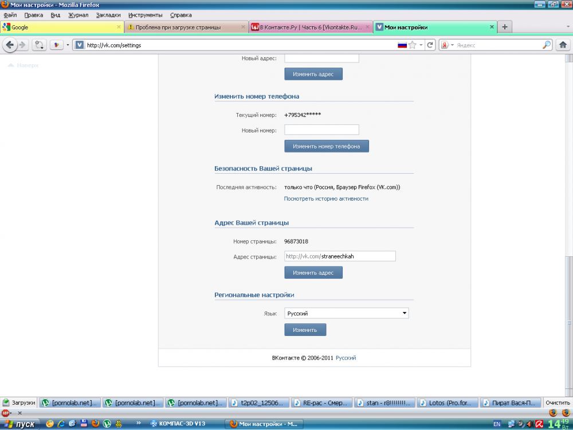Screen dimensions: 573x430
Task: Click the Internet Explorer quick launch icon
Action: (61, 424)
